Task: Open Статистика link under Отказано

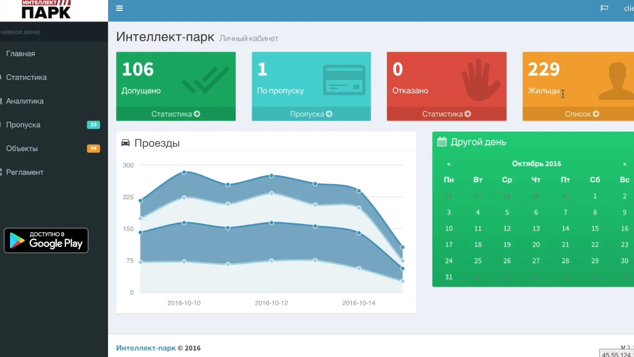Action: point(447,114)
